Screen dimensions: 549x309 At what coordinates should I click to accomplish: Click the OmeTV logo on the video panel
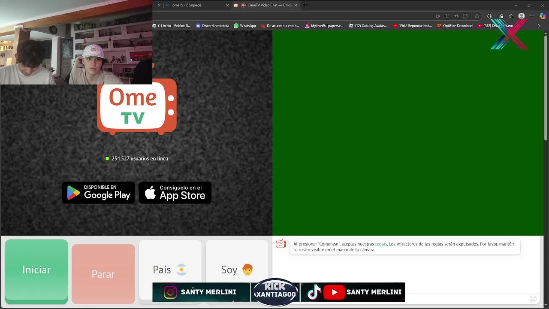137,106
